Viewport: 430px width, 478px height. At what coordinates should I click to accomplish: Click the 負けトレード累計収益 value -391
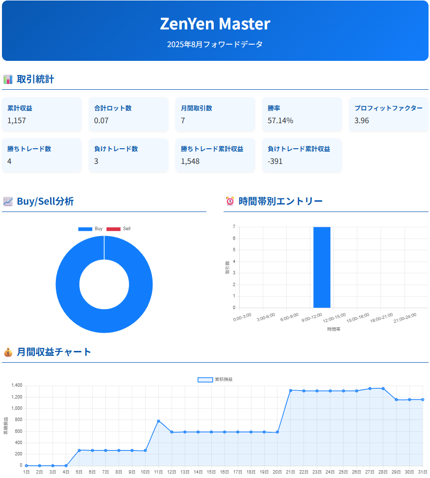pyautogui.click(x=275, y=161)
